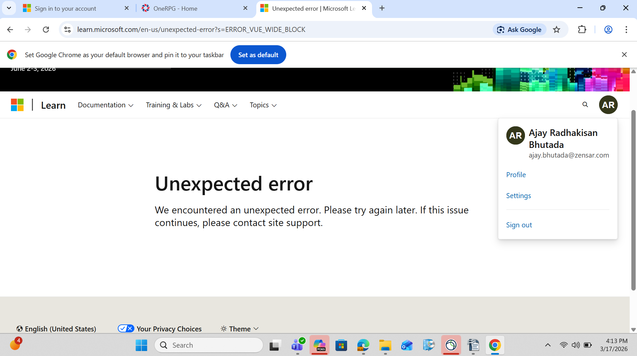Image resolution: width=637 pixels, height=356 pixels.
Task: Expand the Topics menu
Action: point(263,105)
